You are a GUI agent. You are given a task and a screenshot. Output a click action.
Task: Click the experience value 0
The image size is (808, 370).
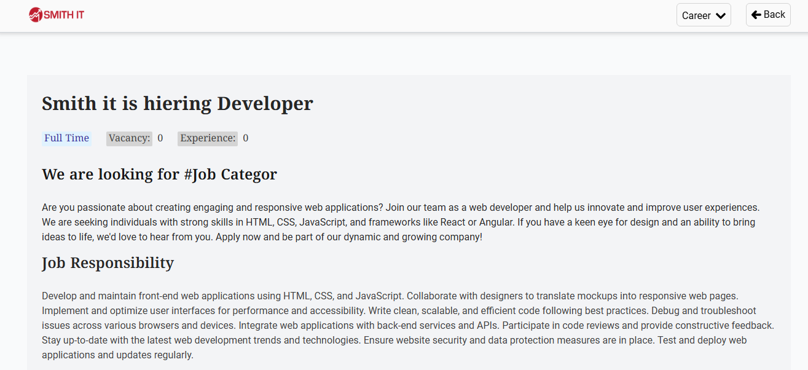click(246, 138)
